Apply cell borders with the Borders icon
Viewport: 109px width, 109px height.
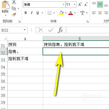tap(50, 13)
